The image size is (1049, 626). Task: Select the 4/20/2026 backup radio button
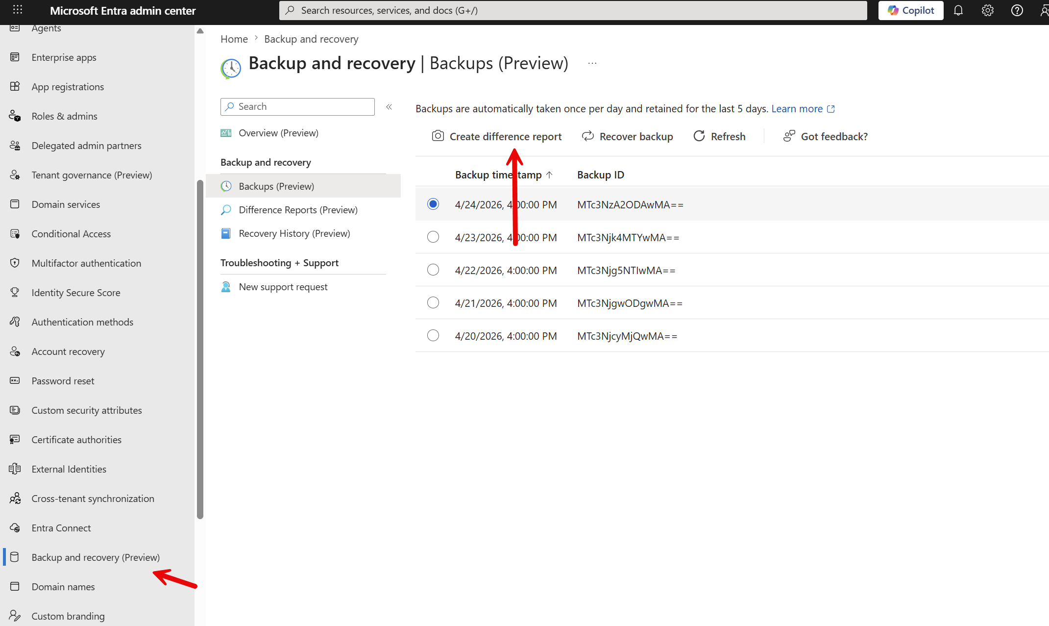433,336
